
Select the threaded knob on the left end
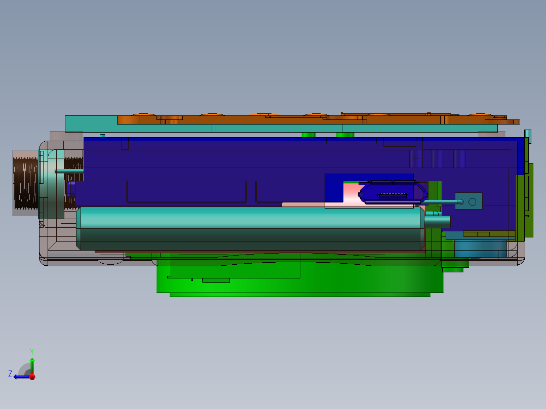(x=25, y=183)
